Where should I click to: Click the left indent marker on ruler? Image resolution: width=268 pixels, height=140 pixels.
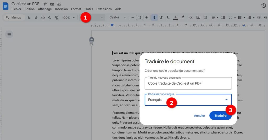112,25
